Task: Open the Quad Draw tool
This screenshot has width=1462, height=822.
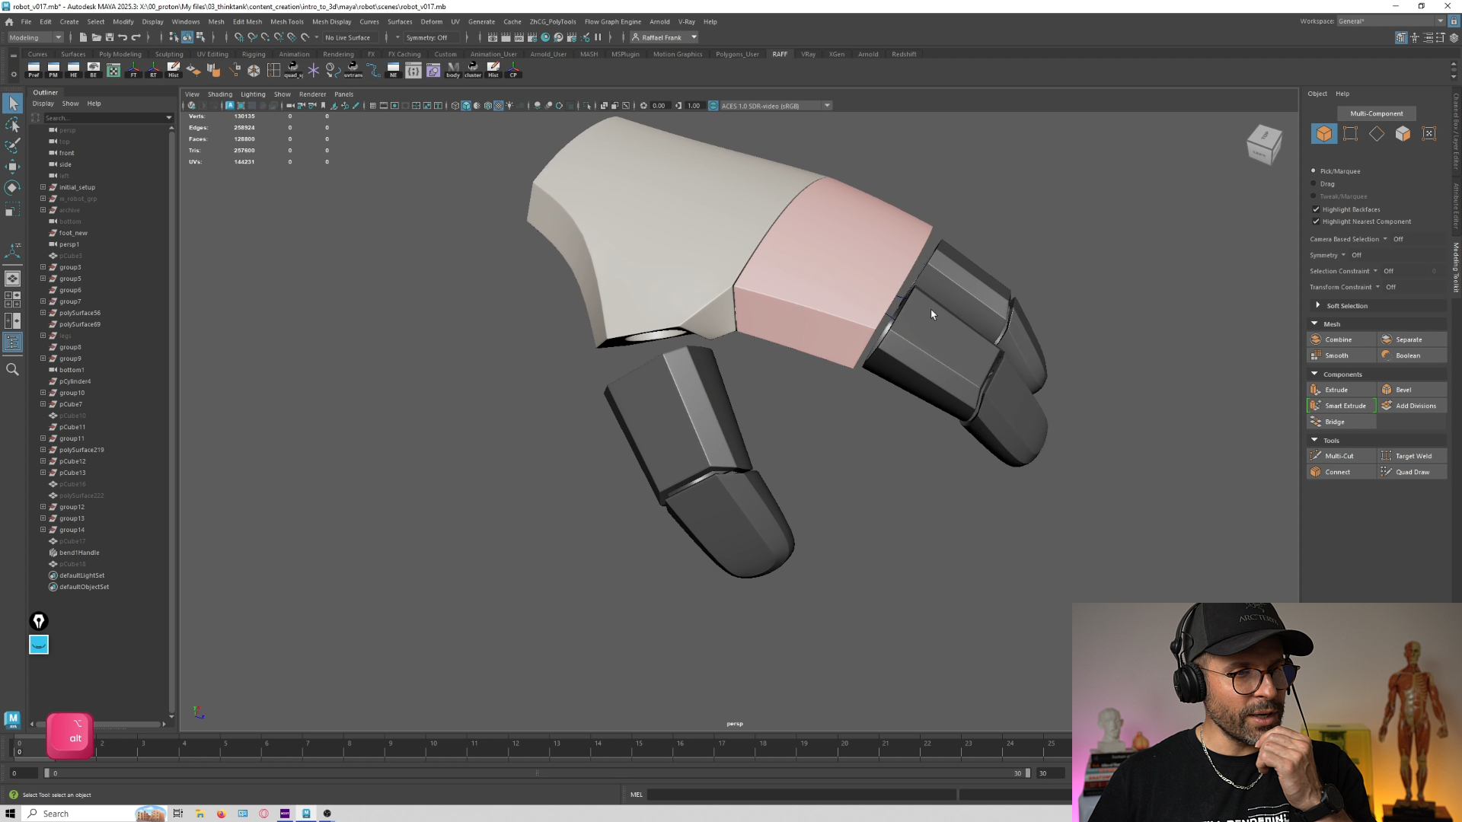Action: (x=1413, y=472)
